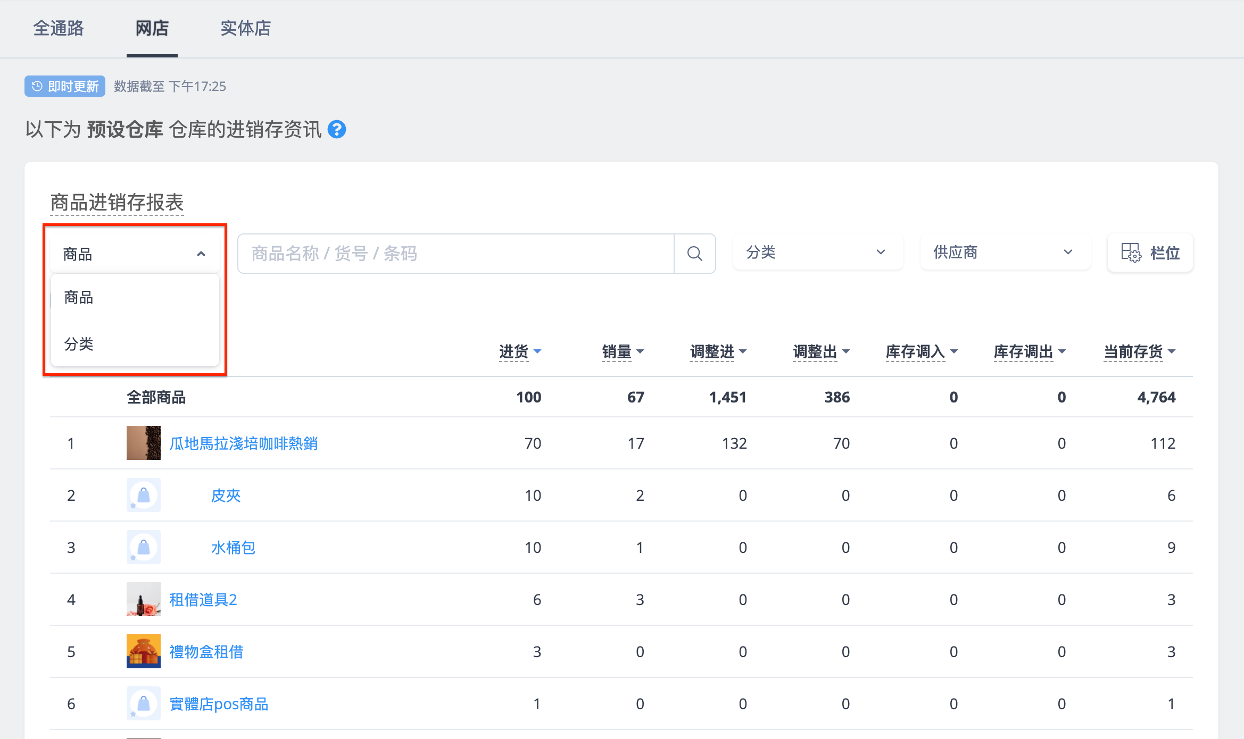The image size is (1244, 739).
Task: Open the 瓜地馬拉淺培咖啡熱銷 product link
Action: coord(244,443)
